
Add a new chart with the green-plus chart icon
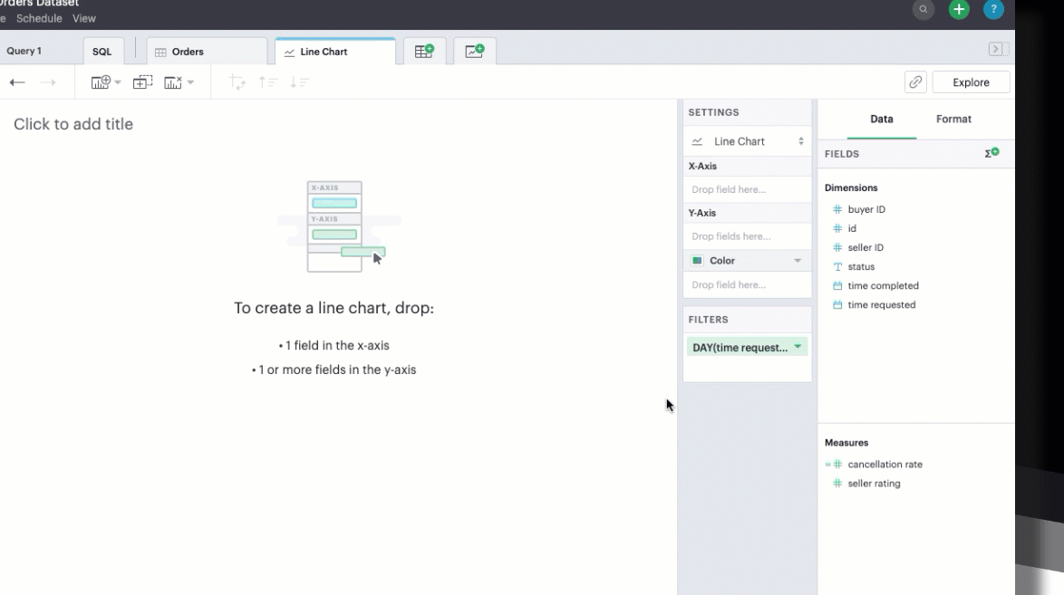(x=475, y=51)
